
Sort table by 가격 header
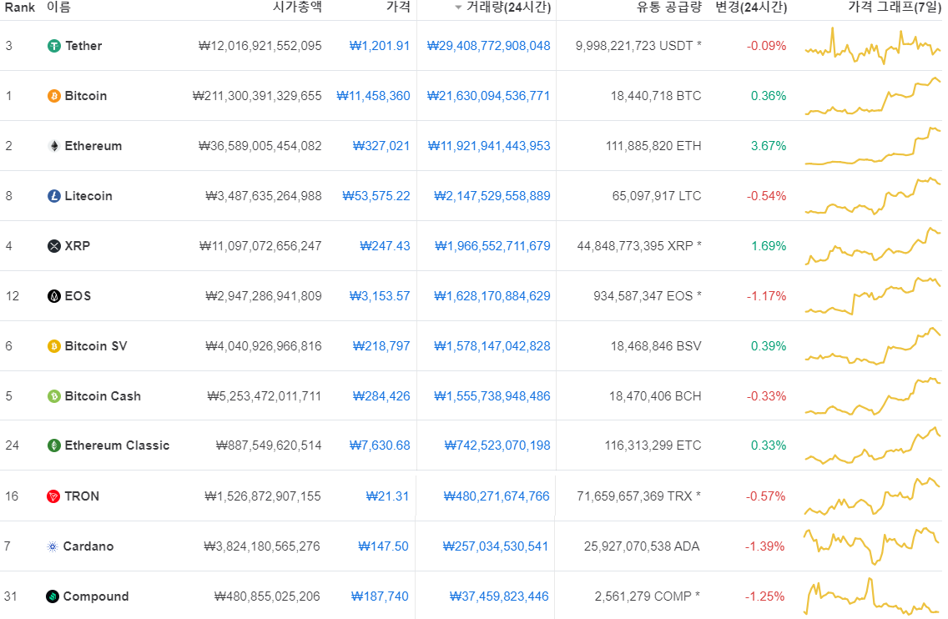[x=398, y=8]
